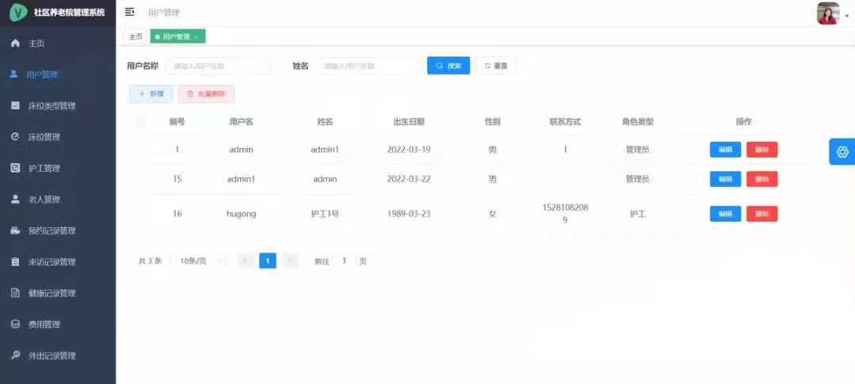Image resolution: width=855 pixels, height=384 pixels.
Task: Collapse the sidebar with the hamburger icon
Action: pos(130,12)
